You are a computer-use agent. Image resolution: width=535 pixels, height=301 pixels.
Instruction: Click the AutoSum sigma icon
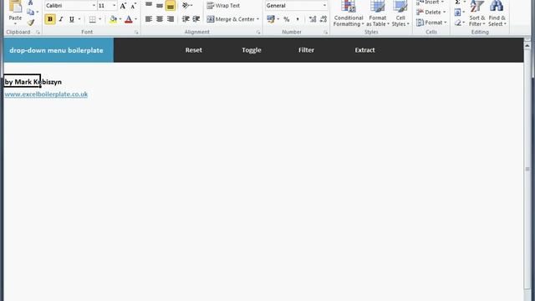(457, 2)
